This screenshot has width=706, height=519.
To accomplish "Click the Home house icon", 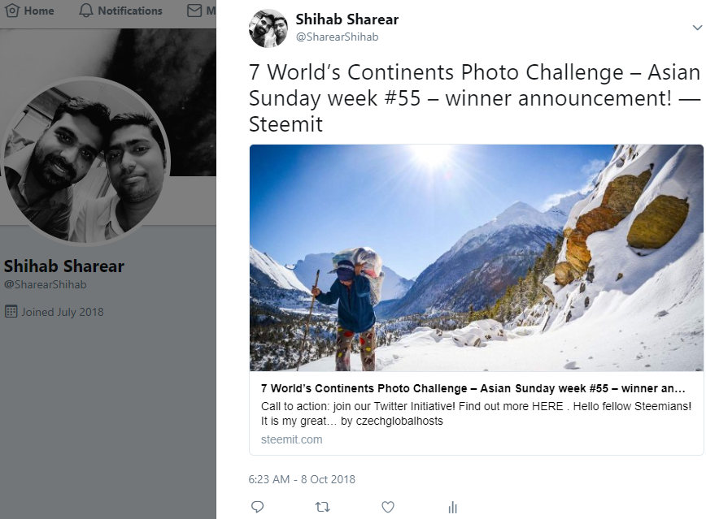I will (x=12, y=11).
